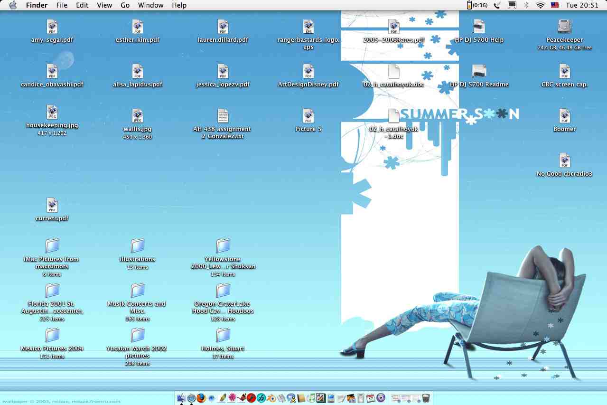Select the jessica_lopezv.pdf file
The image size is (607, 405).
[x=223, y=72]
